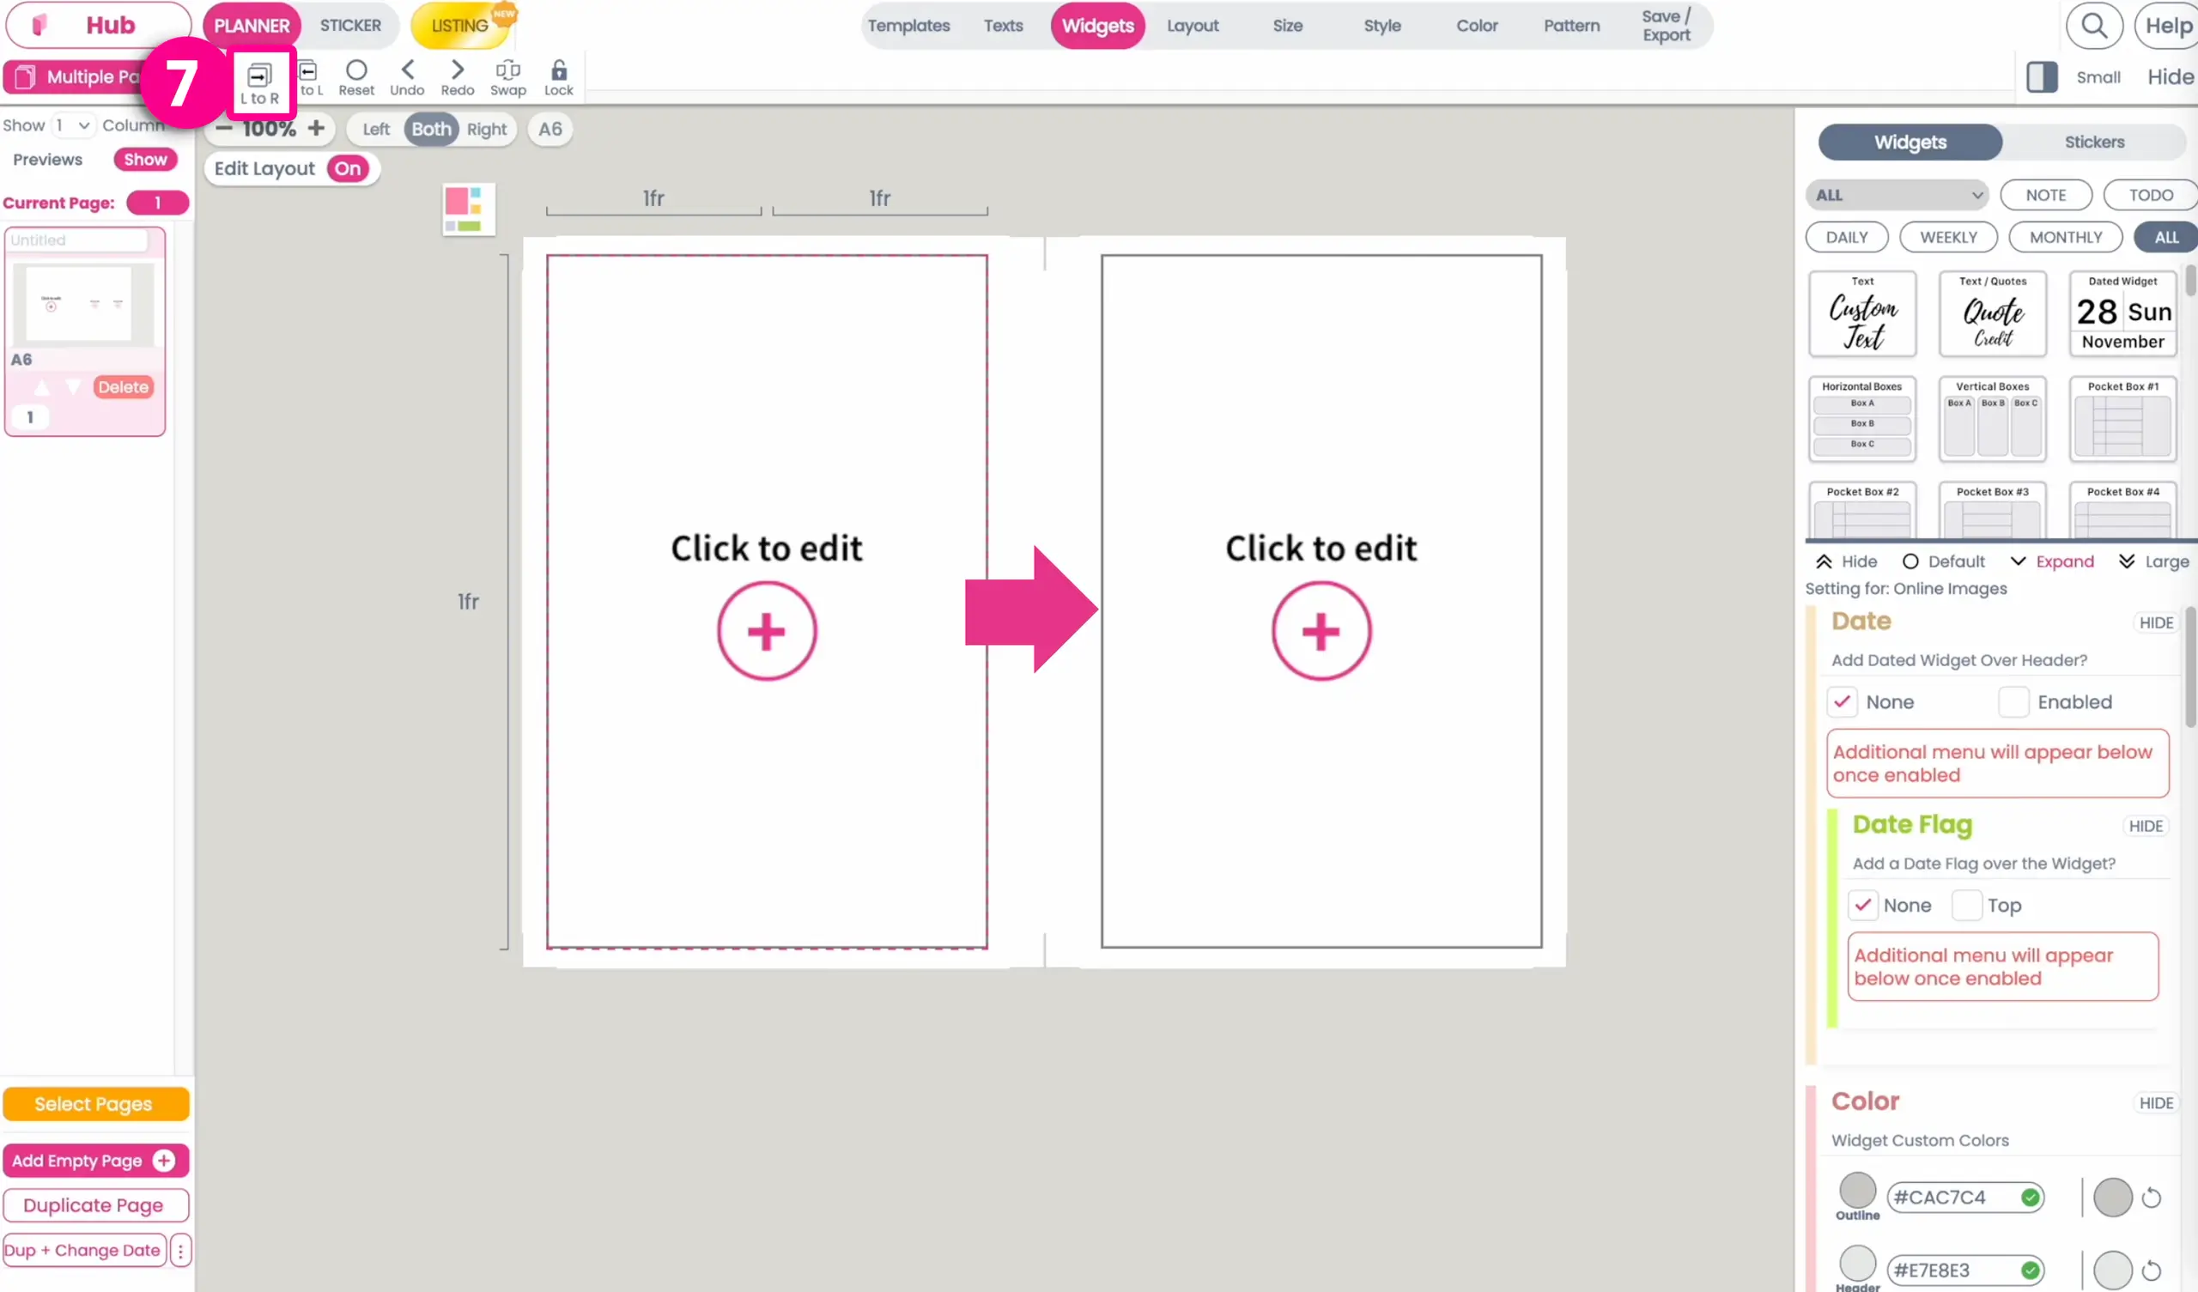The image size is (2198, 1292).
Task: Click the Lock icon in toolbar
Action: [558, 76]
